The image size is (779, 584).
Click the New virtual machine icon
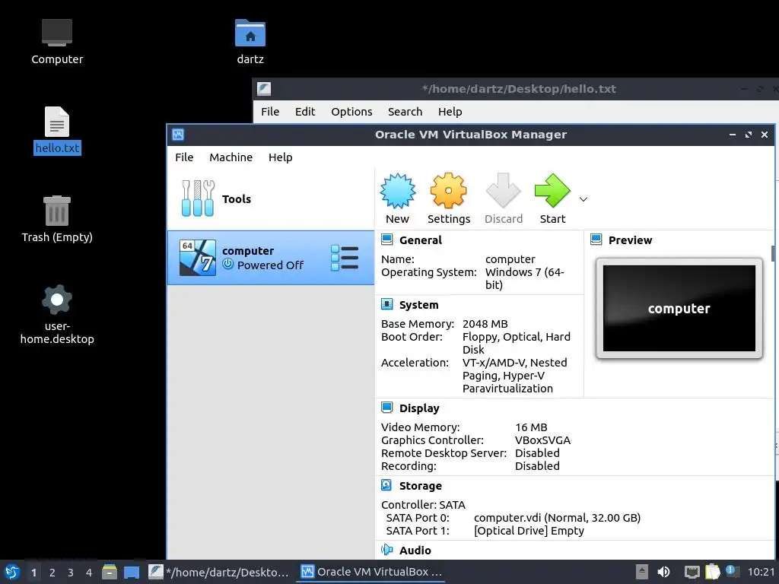(x=397, y=191)
